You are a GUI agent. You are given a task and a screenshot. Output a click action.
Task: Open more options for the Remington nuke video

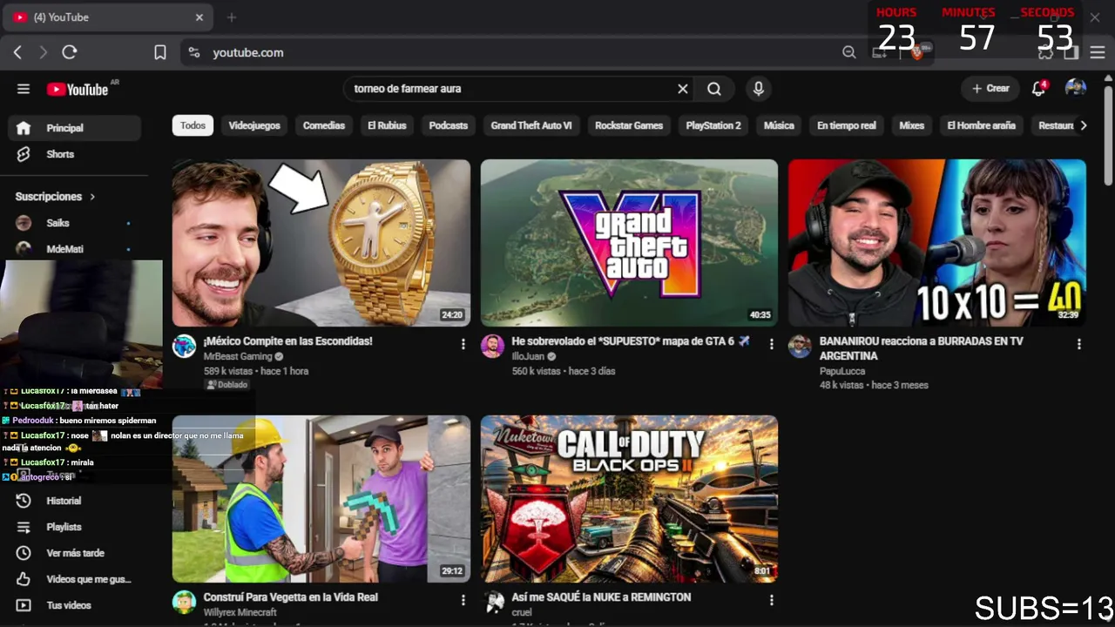(771, 600)
